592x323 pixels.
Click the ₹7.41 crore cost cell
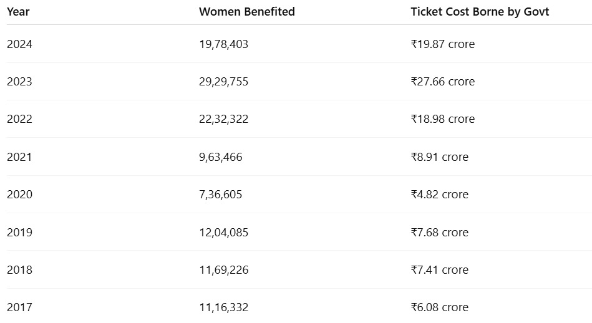[x=439, y=270]
